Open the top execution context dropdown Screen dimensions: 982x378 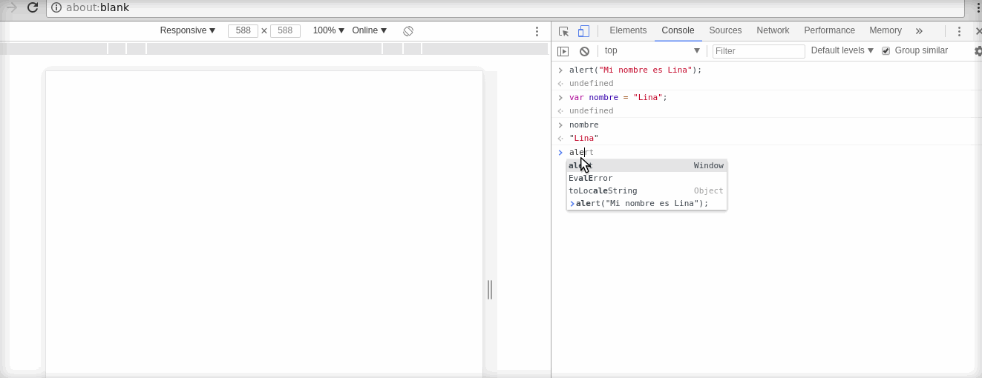tap(652, 50)
